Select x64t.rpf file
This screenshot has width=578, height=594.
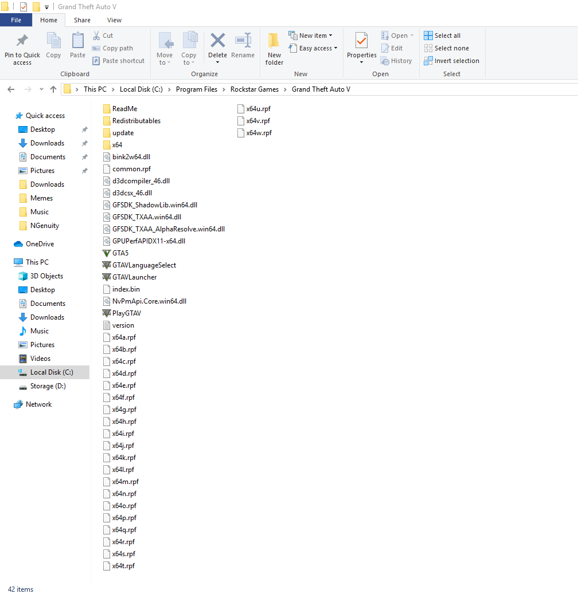[x=119, y=566]
